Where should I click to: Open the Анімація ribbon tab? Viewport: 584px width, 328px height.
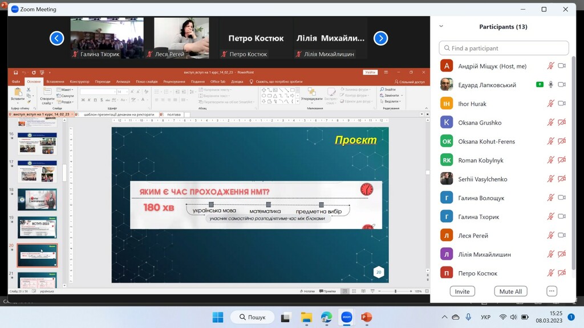tap(123, 81)
